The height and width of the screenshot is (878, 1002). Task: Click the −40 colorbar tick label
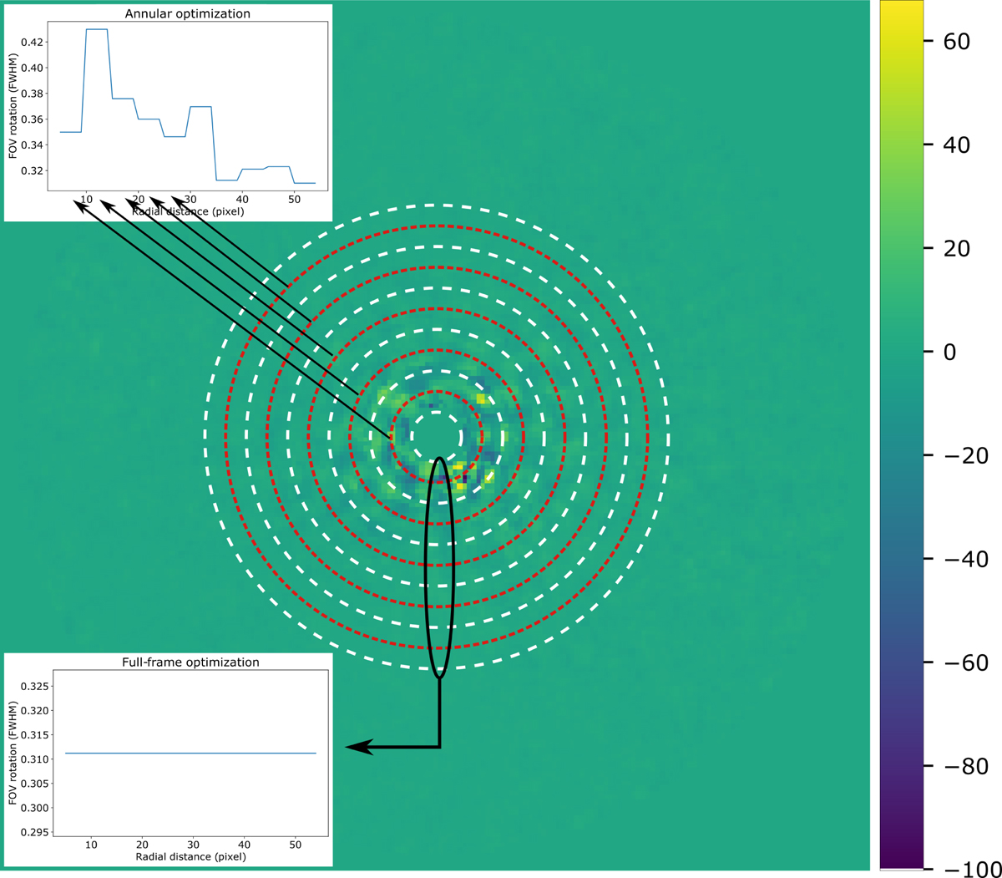(959, 559)
